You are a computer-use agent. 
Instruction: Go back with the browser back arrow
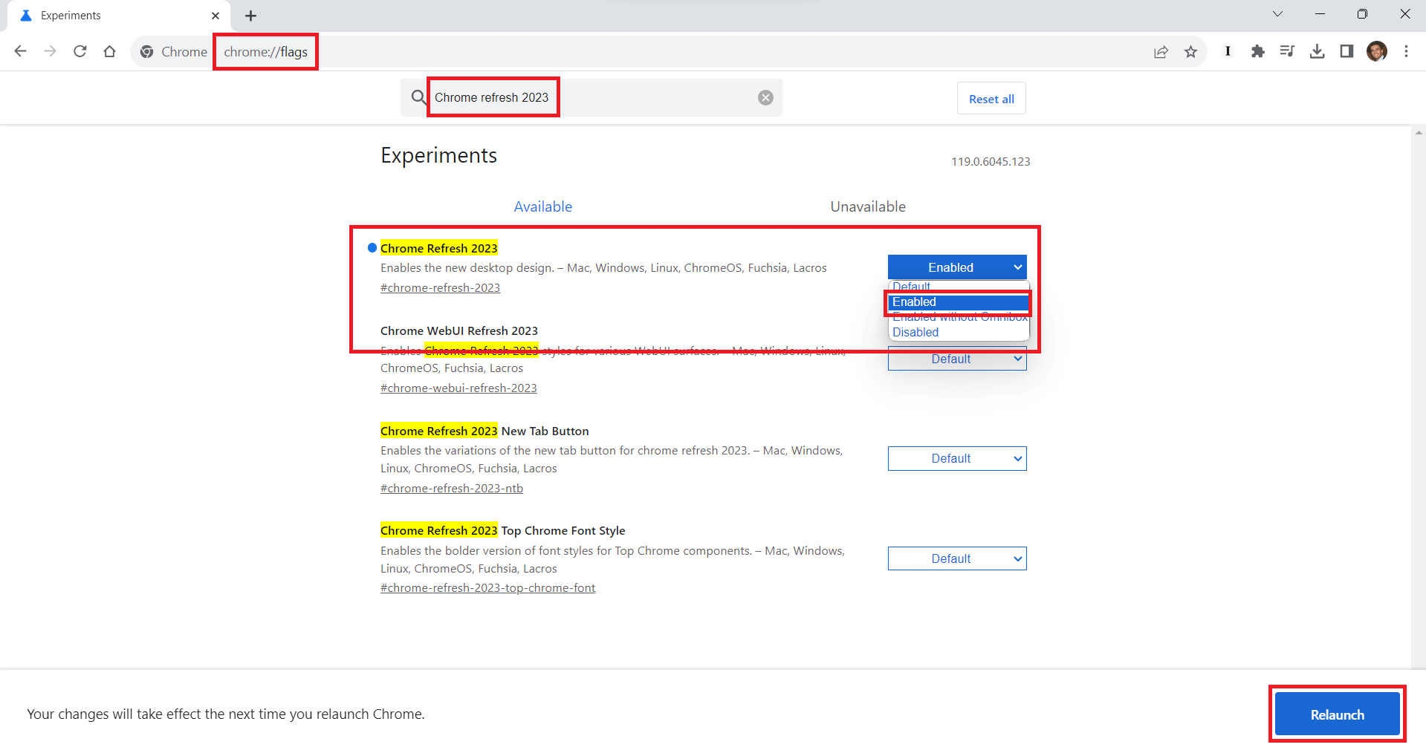point(21,51)
